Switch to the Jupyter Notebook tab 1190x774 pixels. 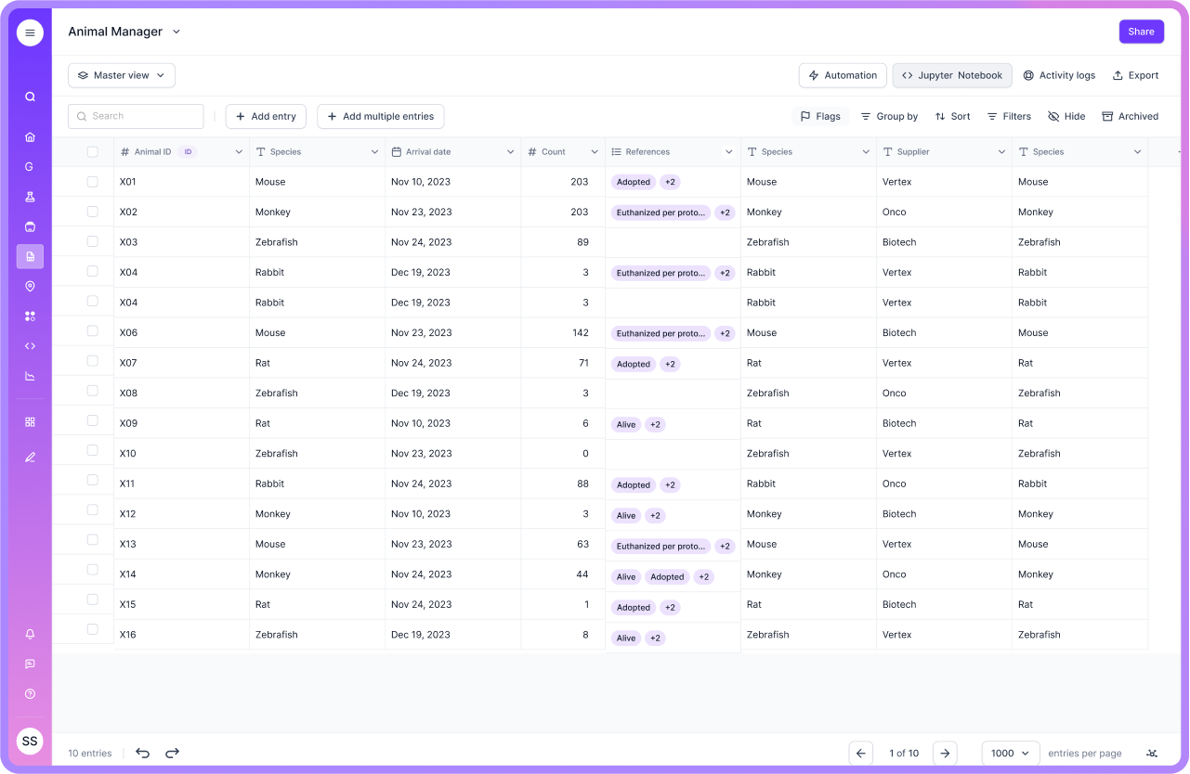pos(951,75)
